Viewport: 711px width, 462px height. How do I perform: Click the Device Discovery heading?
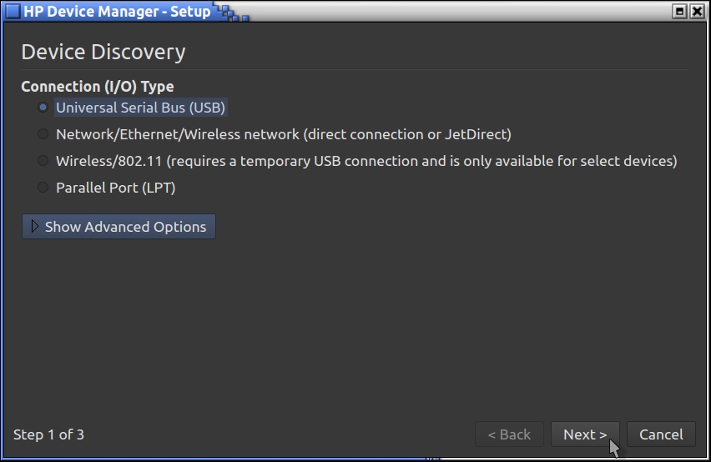click(103, 52)
